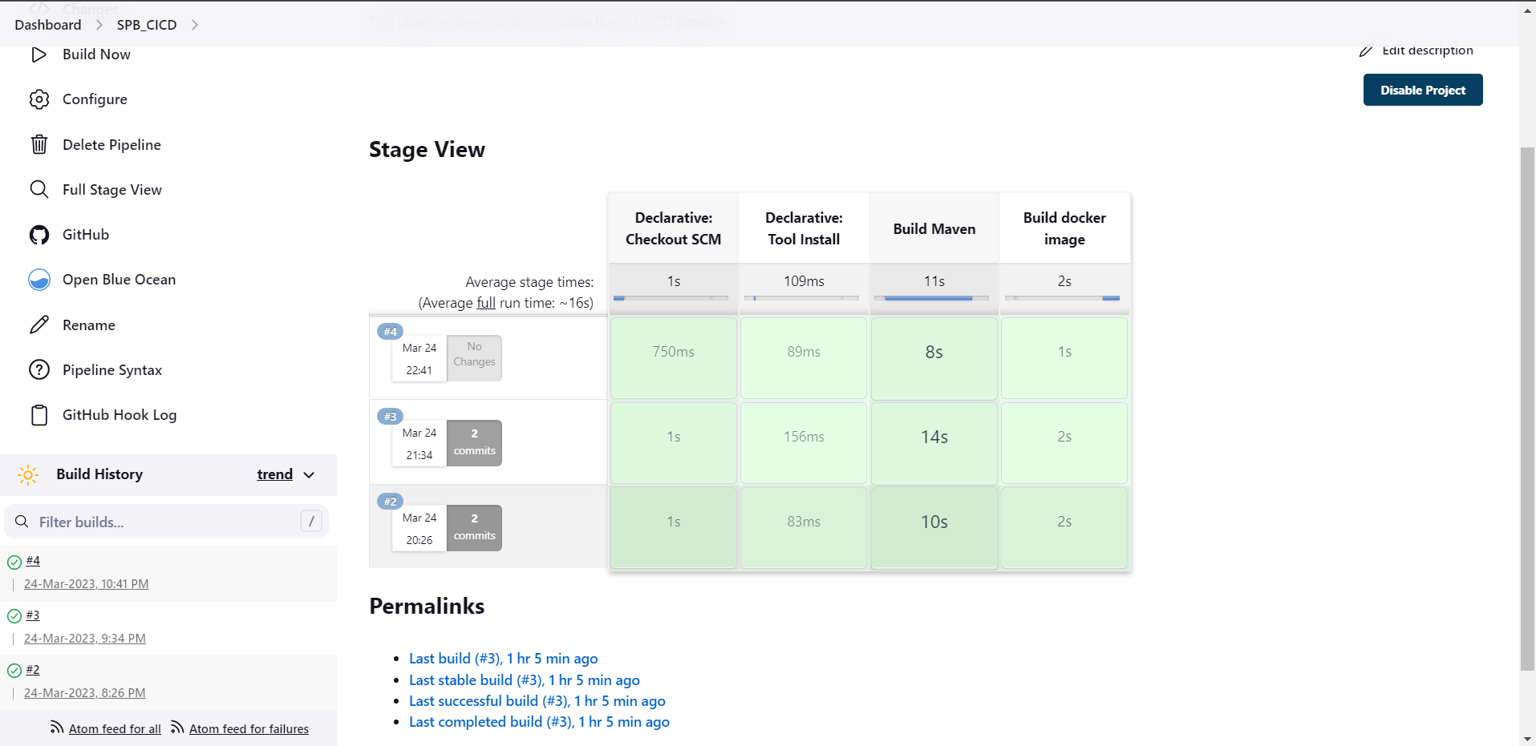Click the Edit description pencil icon
The width and height of the screenshot is (1536, 746).
1366,50
